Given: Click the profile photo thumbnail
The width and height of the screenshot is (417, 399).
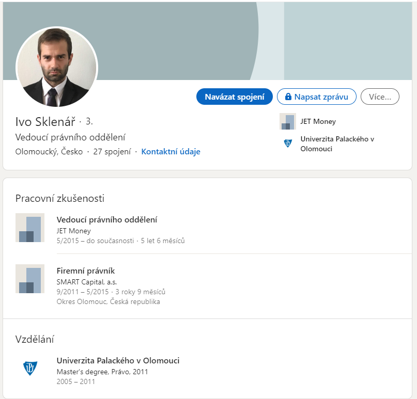Looking at the screenshot, I should click(57, 67).
